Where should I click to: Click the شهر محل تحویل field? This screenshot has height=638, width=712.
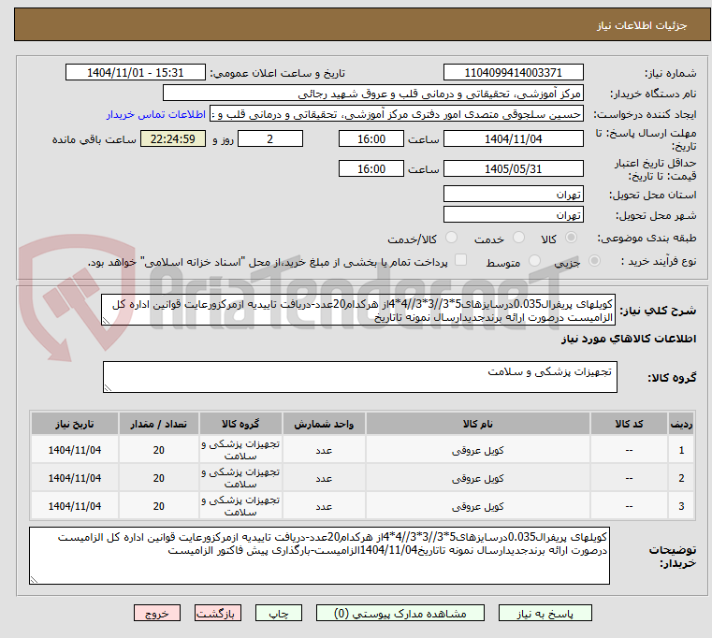click(513, 214)
